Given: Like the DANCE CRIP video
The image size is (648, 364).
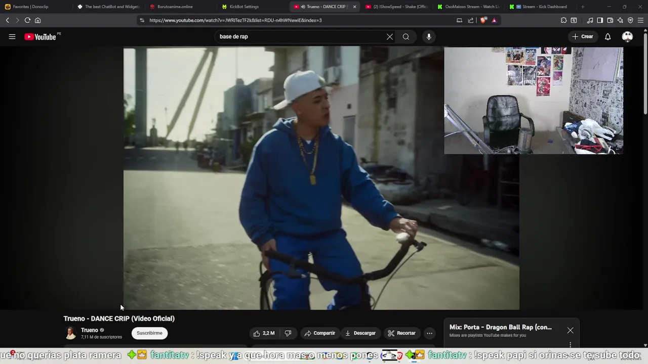Looking at the screenshot, I should coord(264,333).
